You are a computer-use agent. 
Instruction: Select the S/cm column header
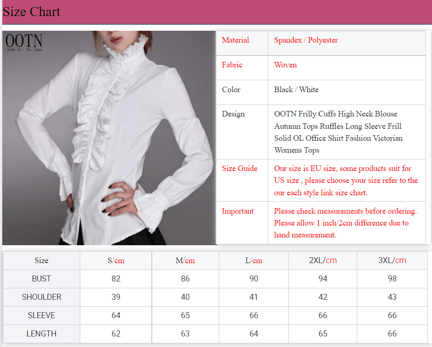point(116,261)
